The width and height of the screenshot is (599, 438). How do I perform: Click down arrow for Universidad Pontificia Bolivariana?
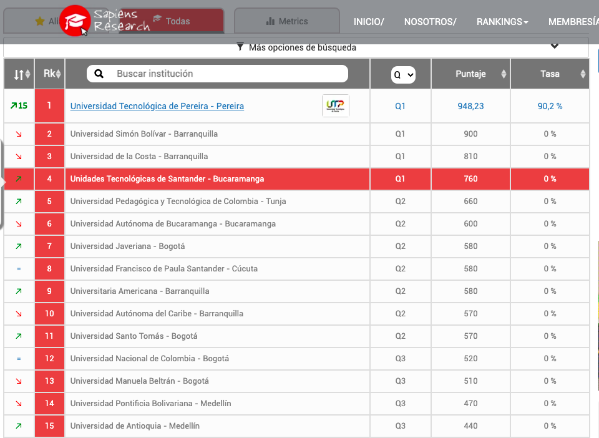(19, 404)
